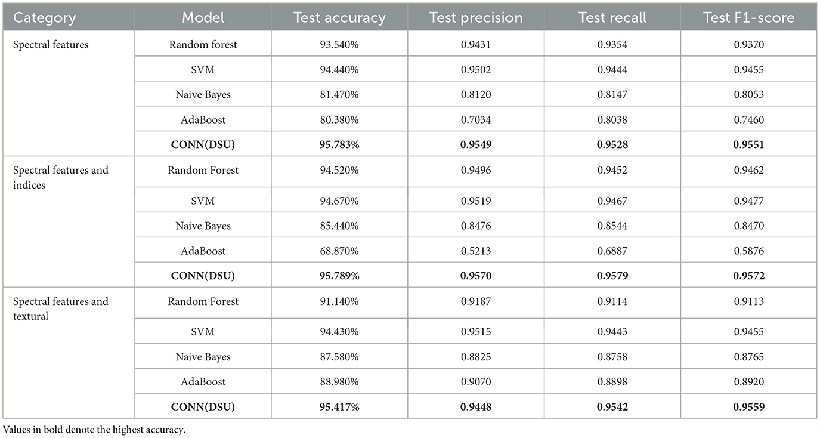This screenshot has height=438, width=820.
Task: Select the "Spectral features and indices" category cell
Action: (x=61, y=177)
